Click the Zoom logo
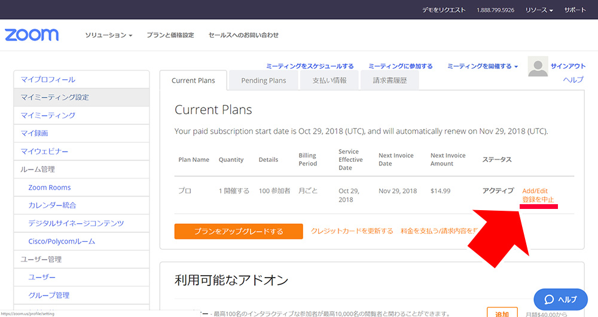598x317 pixels. tap(32, 35)
